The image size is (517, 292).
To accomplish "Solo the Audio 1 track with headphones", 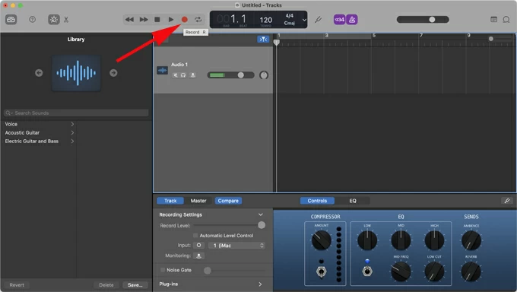I will [x=183, y=75].
